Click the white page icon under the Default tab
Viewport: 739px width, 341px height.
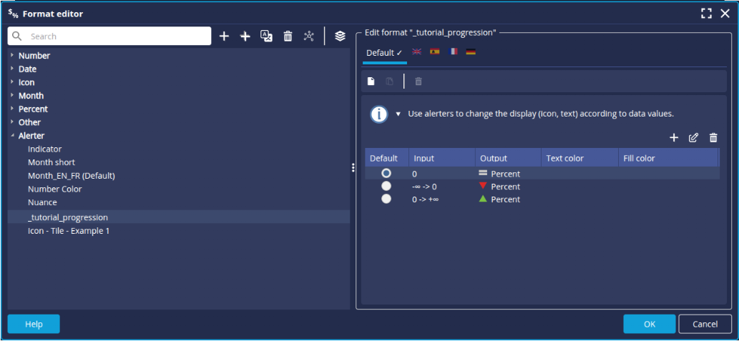coord(371,81)
